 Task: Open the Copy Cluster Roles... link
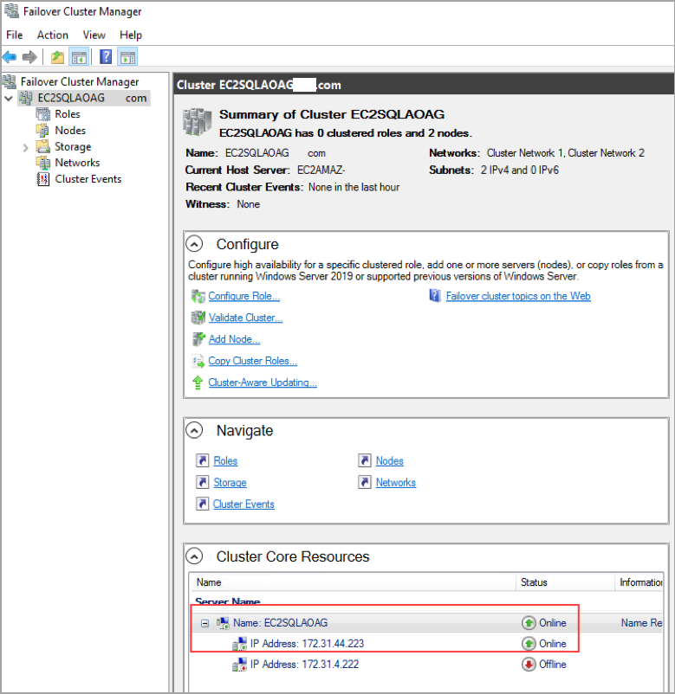click(x=253, y=361)
